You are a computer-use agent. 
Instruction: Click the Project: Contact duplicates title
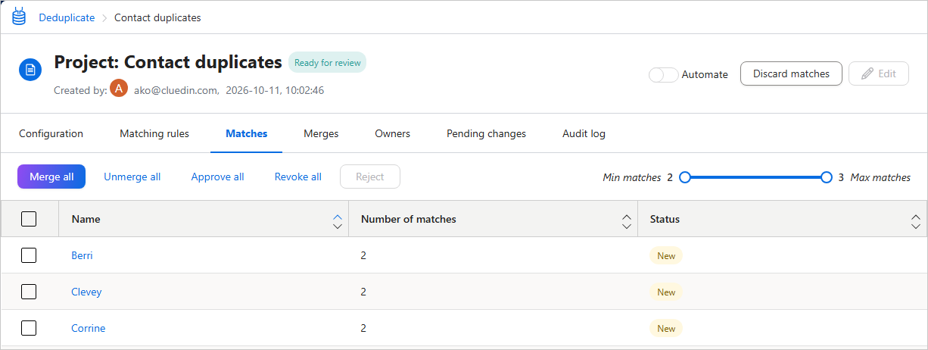(168, 62)
